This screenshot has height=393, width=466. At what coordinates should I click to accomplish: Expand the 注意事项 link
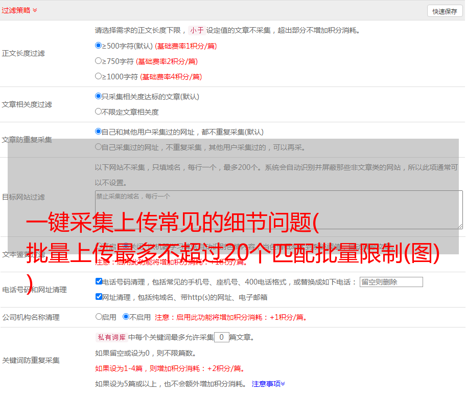coord(268,384)
